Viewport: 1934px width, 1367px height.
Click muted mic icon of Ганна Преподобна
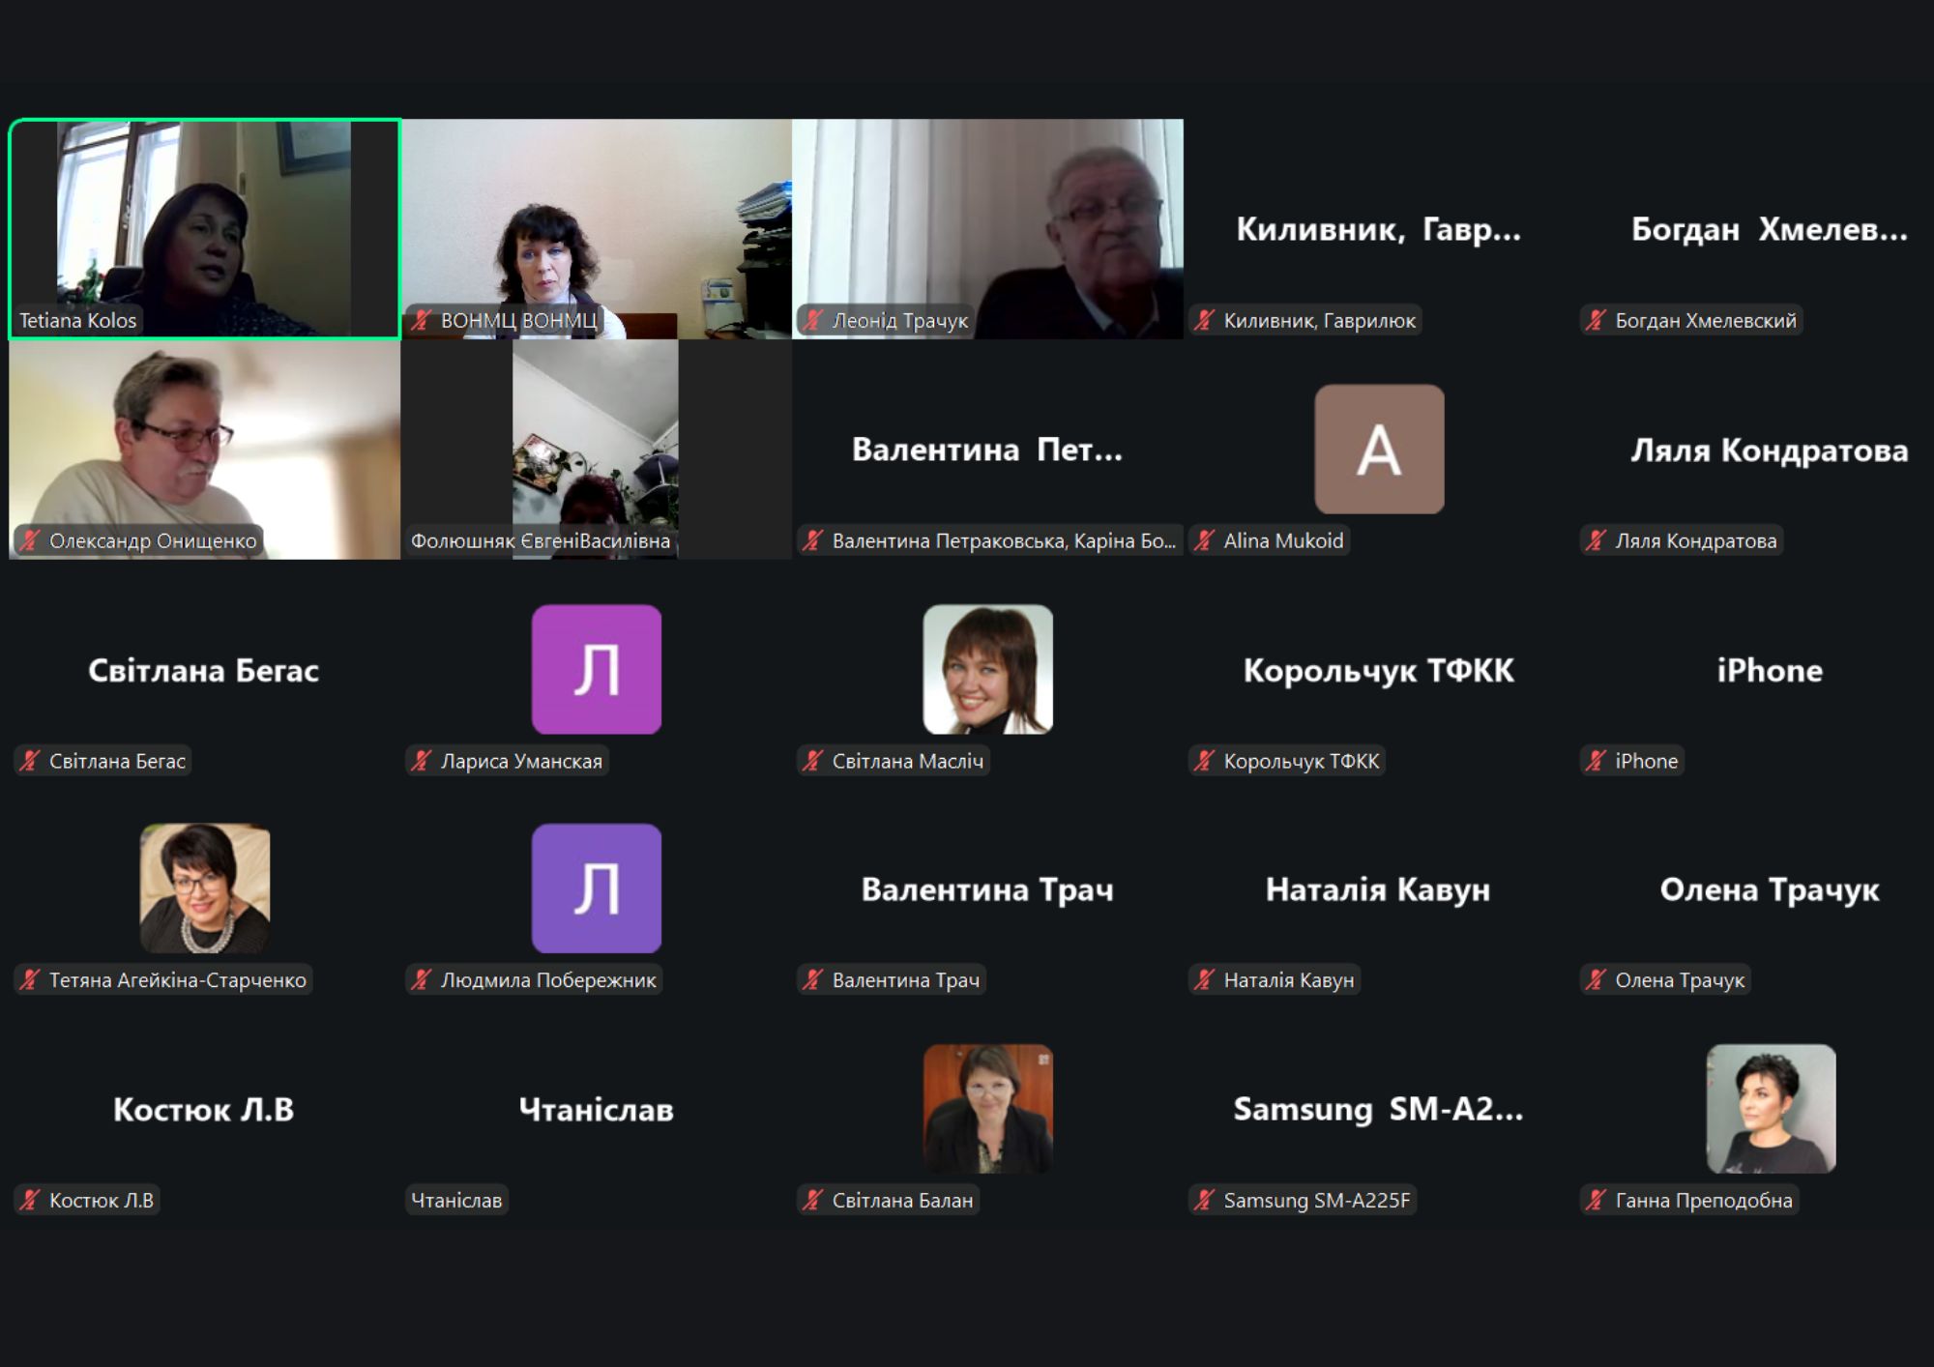click(x=1597, y=1201)
